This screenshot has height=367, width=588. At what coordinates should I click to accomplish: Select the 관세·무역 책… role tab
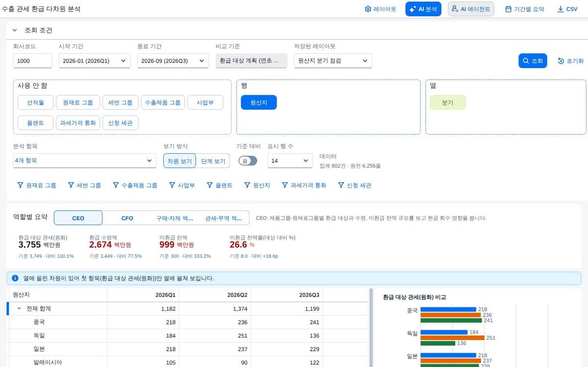[x=224, y=218]
